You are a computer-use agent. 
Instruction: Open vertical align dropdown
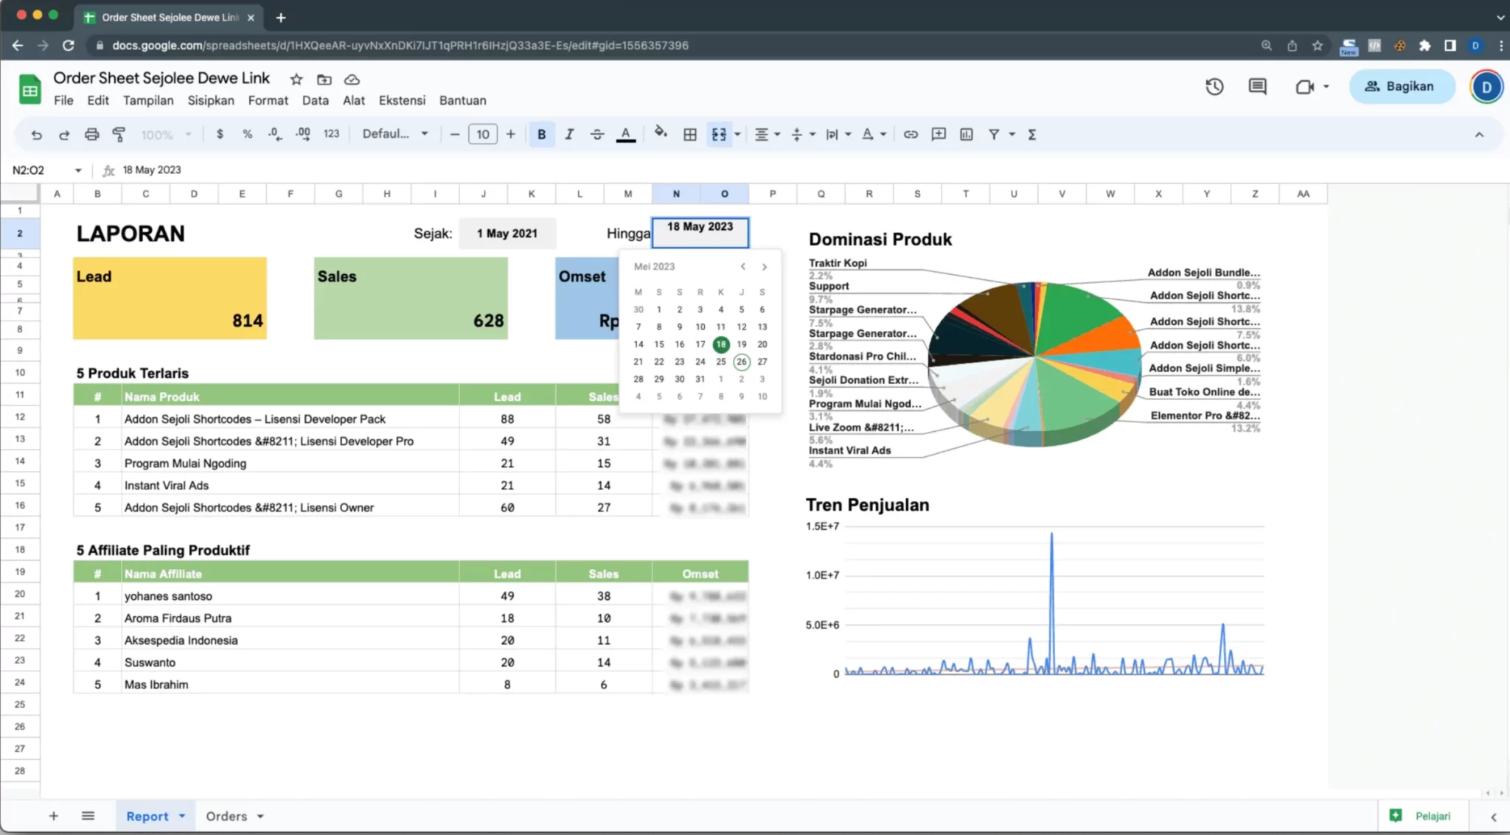click(802, 134)
